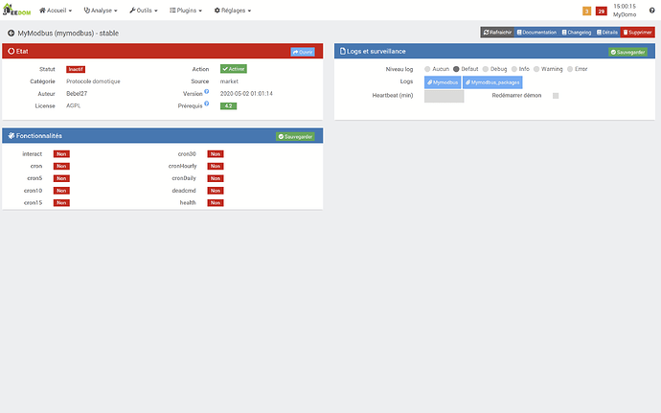Open the Outils menu

pyautogui.click(x=144, y=11)
